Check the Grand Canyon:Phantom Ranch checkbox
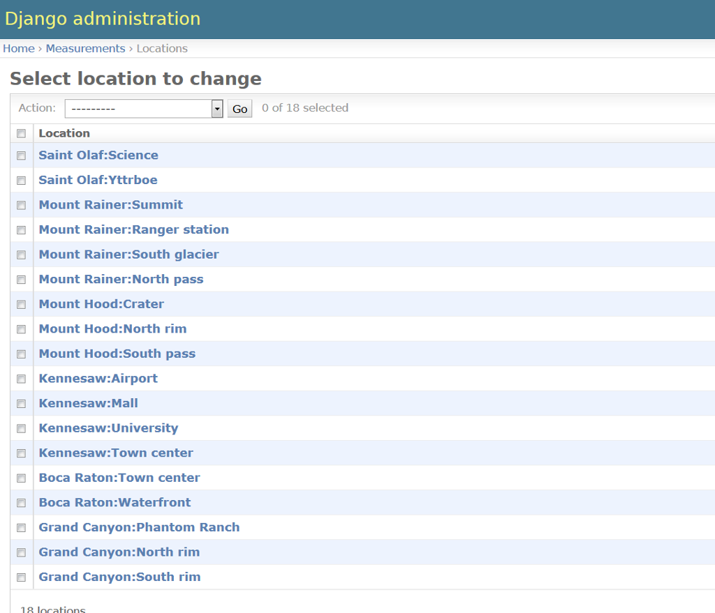Image resolution: width=715 pixels, height=613 pixels. coord(22,528)
